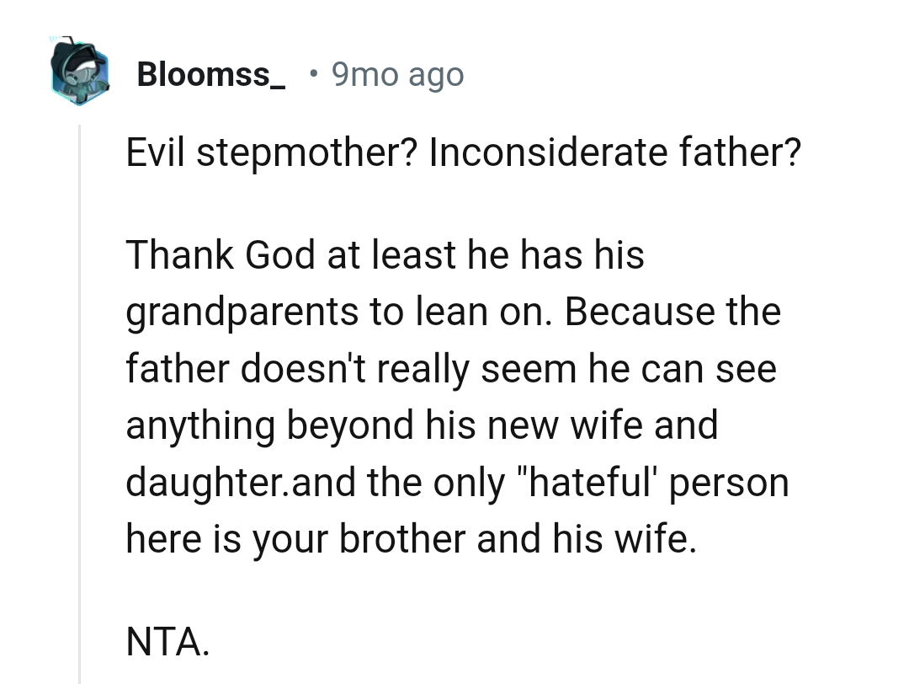Click the phrase "lean on." in the comment
Image resolution: width=909 pixels, height=684 pixels.
pyautogui.click(x=485, y=312)
